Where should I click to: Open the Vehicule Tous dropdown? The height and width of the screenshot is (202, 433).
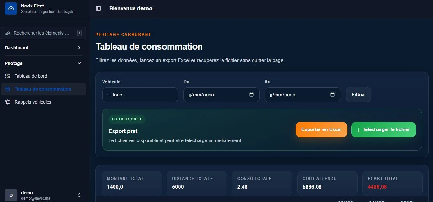click(140, 95)
